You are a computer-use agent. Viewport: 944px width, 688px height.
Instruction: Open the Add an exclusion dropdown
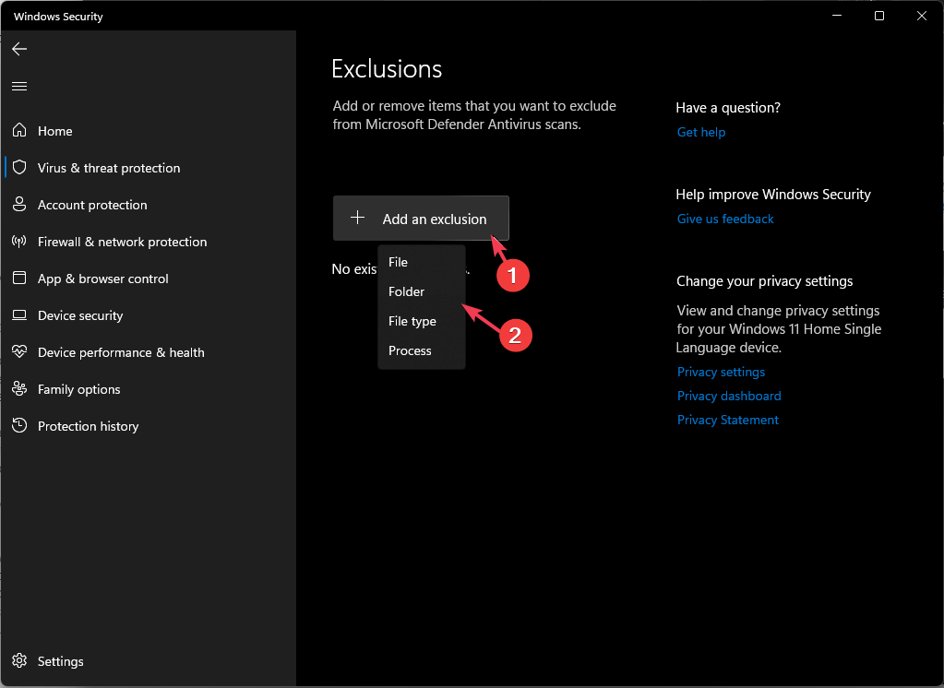point(421,219)
